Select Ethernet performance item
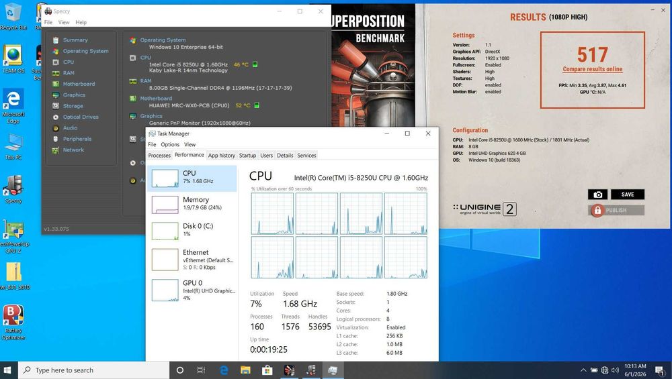 [x=192, y=260]
